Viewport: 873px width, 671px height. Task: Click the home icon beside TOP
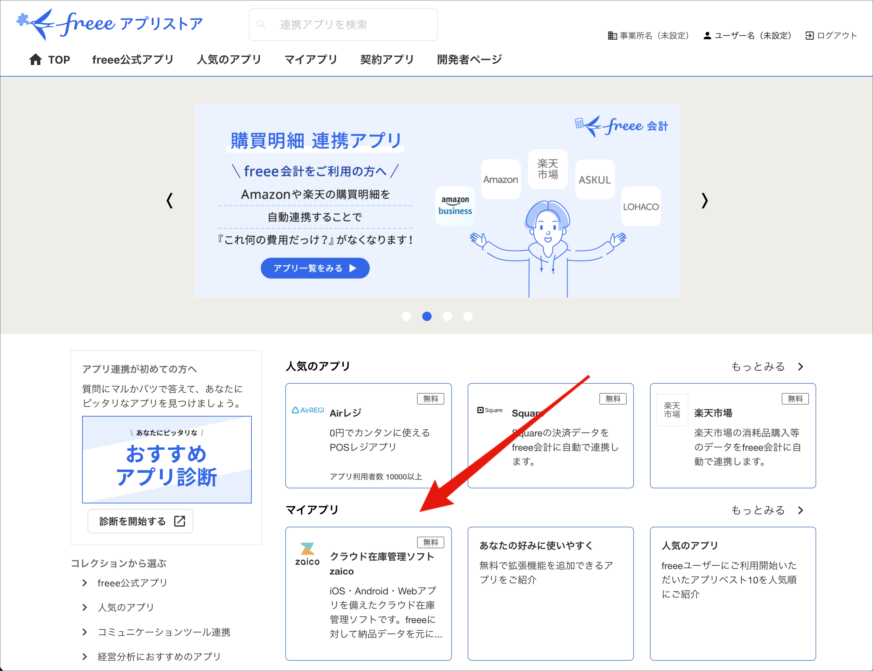tap(36, 60)
